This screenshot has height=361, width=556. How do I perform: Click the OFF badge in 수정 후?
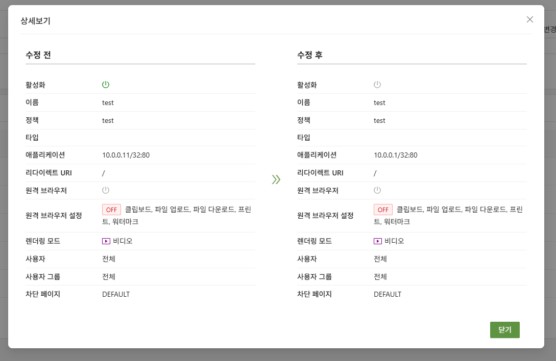click(x=383, y=210)
